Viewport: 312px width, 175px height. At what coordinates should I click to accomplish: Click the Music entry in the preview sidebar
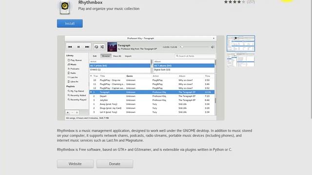coord(72,65)
